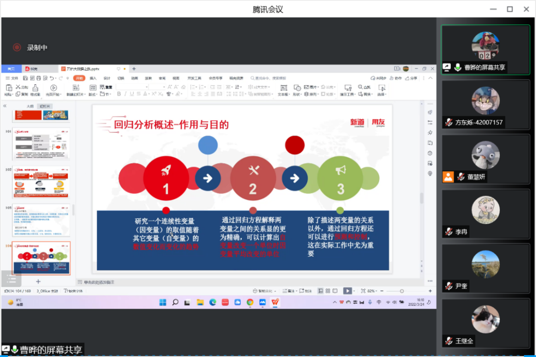Click the 分享 share button
Image resolution: width=536 pixels, height=357 pixels.
click(411, 78)
